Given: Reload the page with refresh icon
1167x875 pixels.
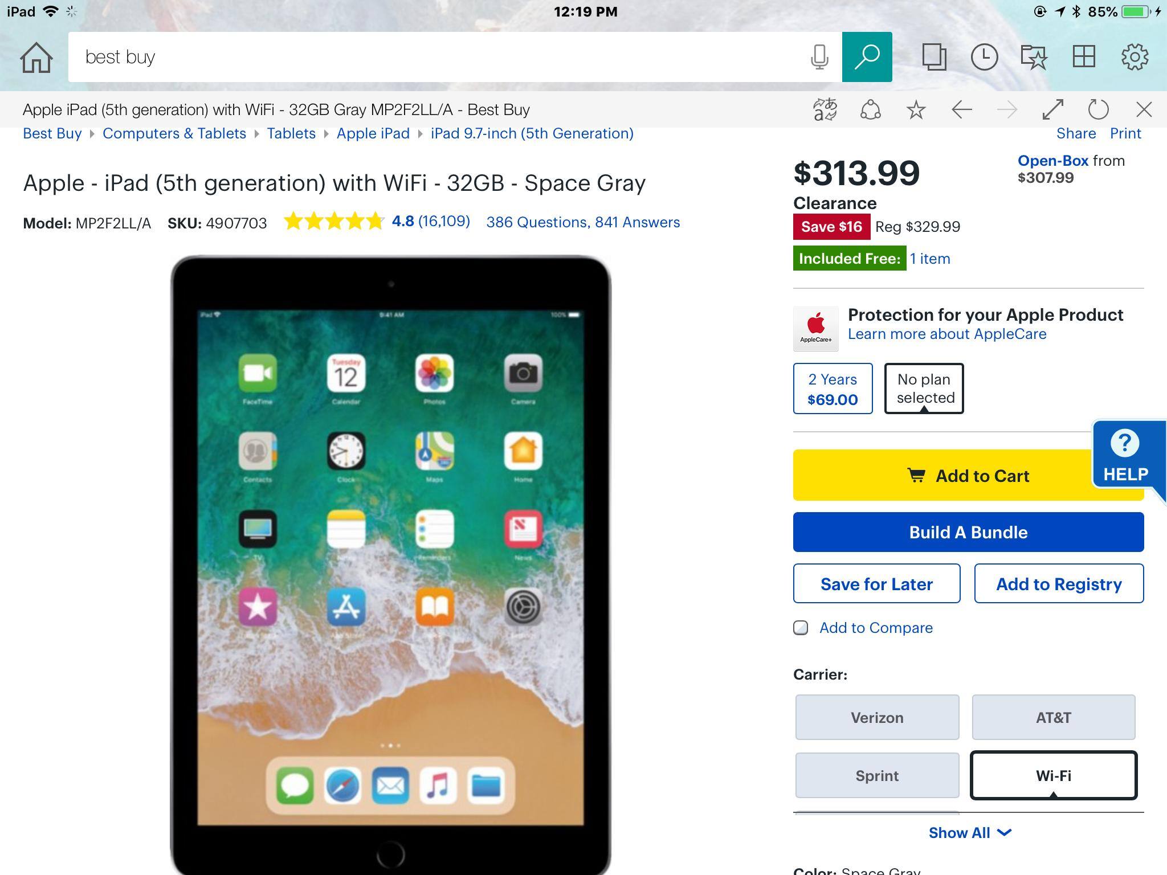Looking at the screenshot, I should pyautogui.click(x=1098, y=109).
